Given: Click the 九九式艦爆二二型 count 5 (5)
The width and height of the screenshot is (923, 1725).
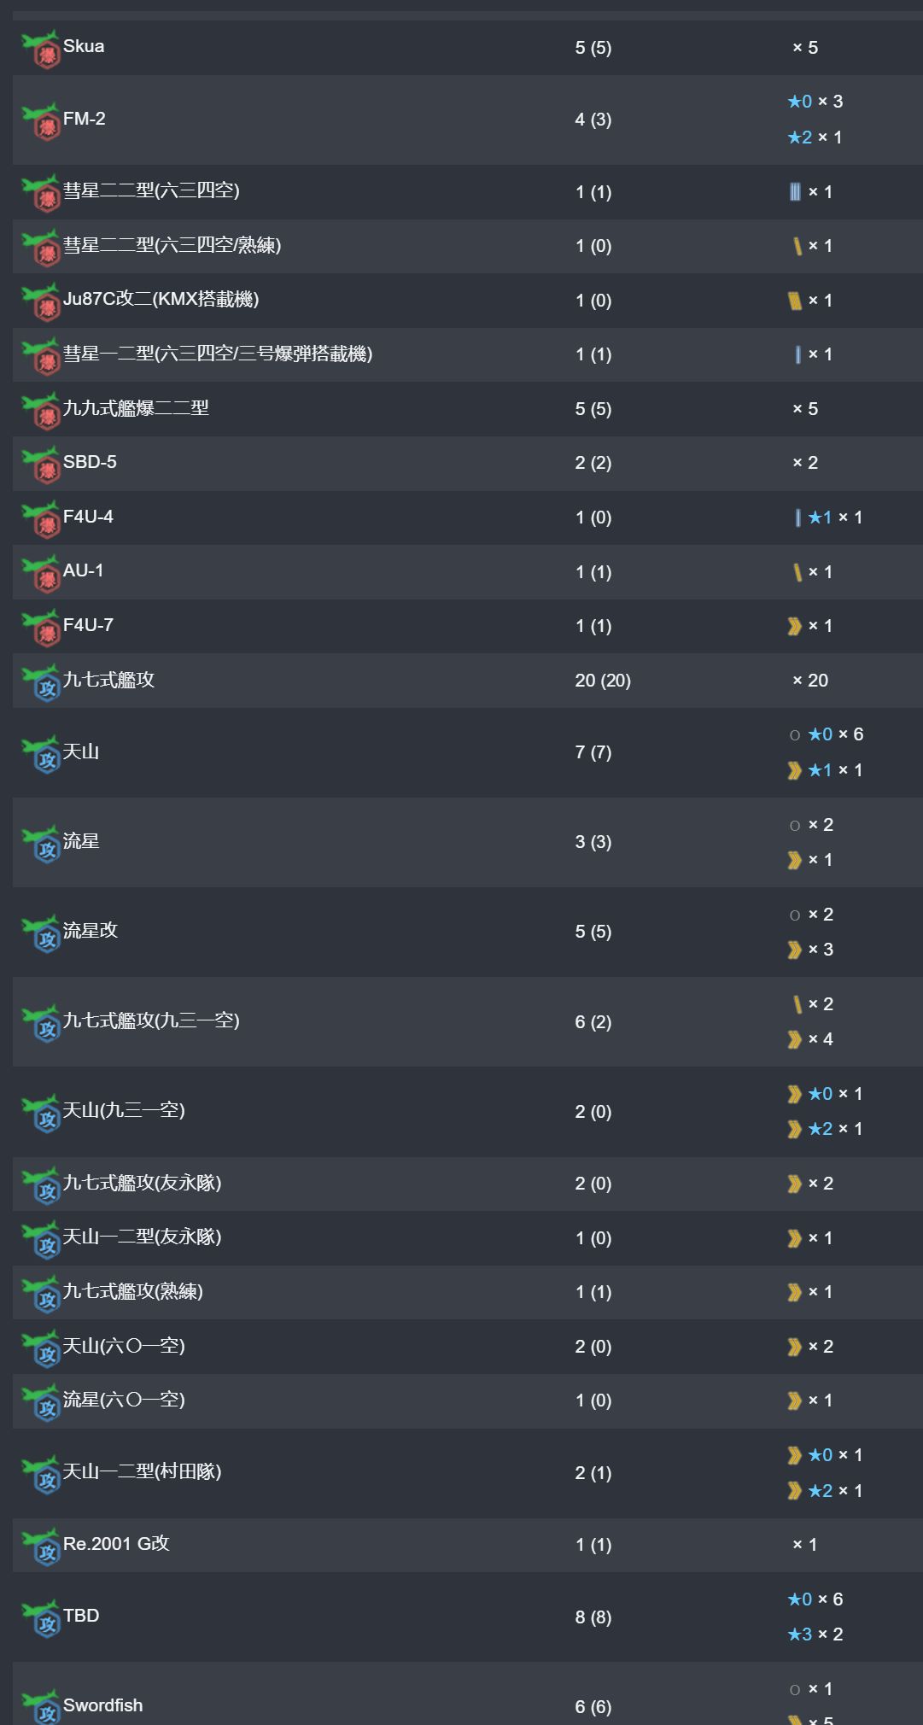Looking at the screenshot, I should [x=593, y=409].
